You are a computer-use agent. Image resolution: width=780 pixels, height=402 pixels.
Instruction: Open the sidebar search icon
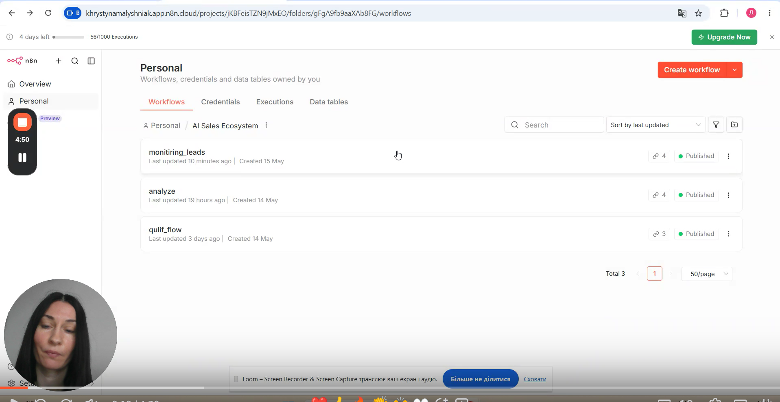pyautogui.click(x=75, y=61)
